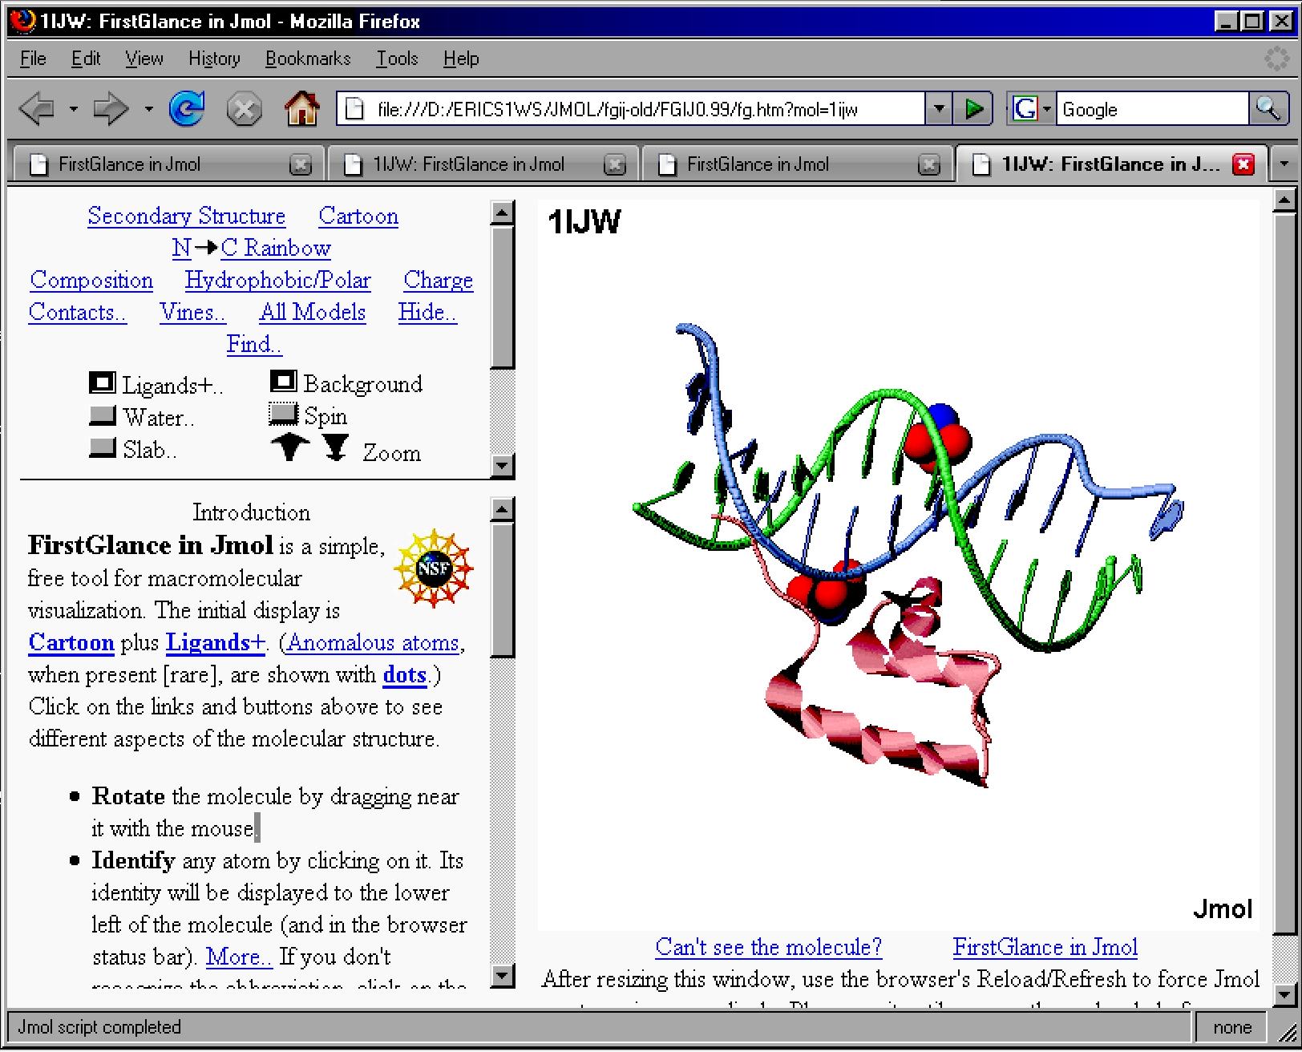Click the introduction panel scrollbar thumb

click(x=503, y=589)
